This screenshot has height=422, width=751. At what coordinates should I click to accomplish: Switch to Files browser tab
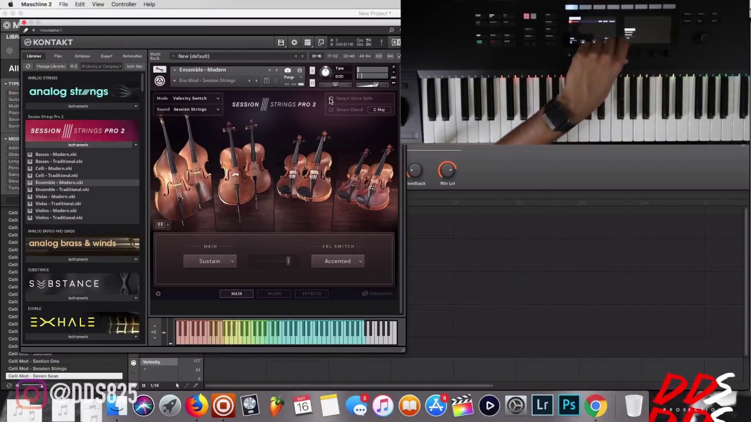(x=58, y=56)
